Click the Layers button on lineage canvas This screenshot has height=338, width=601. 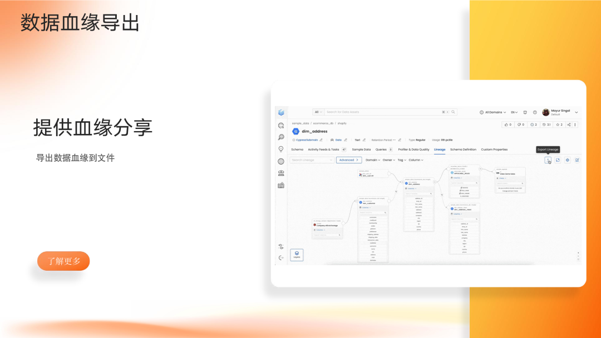[297, 255]
